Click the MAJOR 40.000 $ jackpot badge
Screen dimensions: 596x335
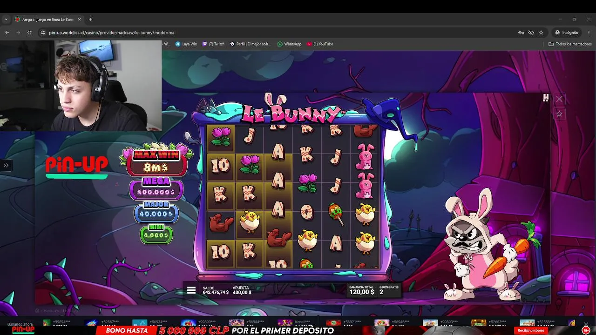click(x=156, y=212)
